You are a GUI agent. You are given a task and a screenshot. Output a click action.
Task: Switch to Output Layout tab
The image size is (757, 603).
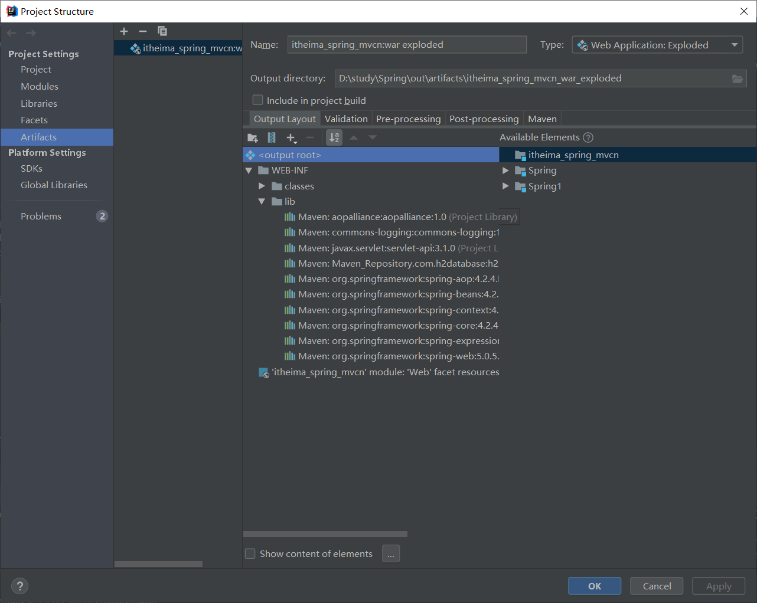(285, 119)
